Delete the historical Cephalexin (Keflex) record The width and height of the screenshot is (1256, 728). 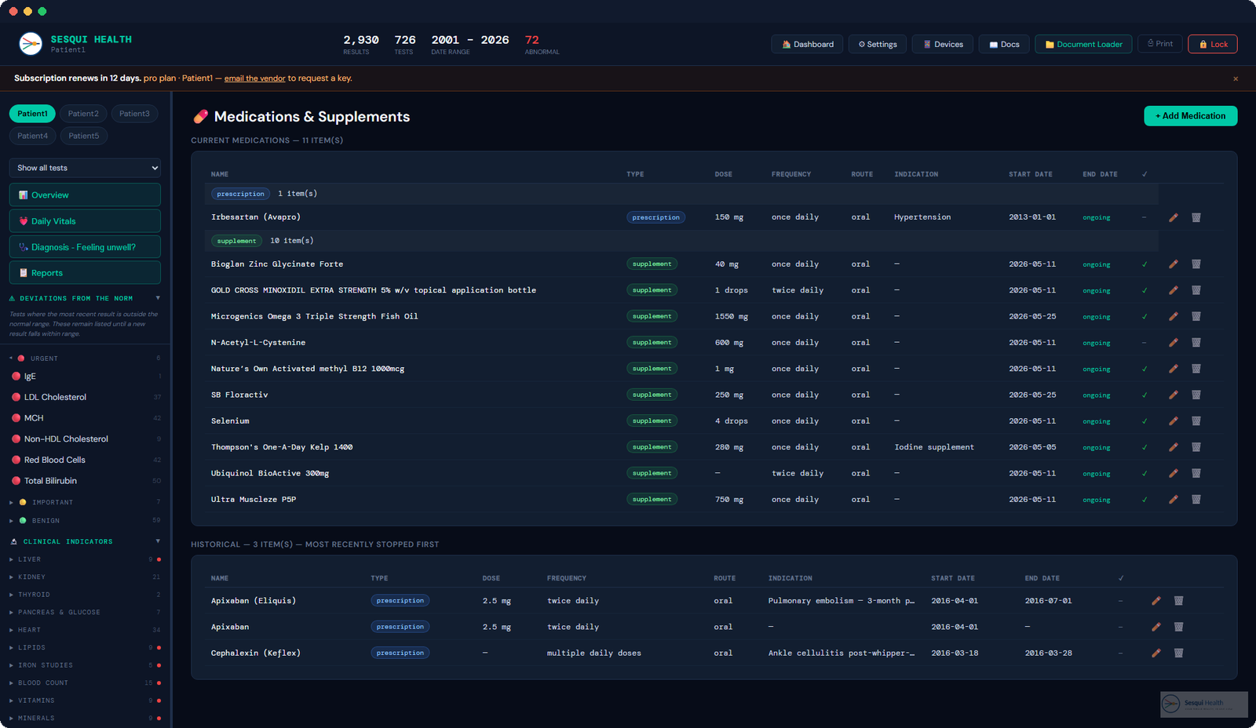pos(1179,653)
